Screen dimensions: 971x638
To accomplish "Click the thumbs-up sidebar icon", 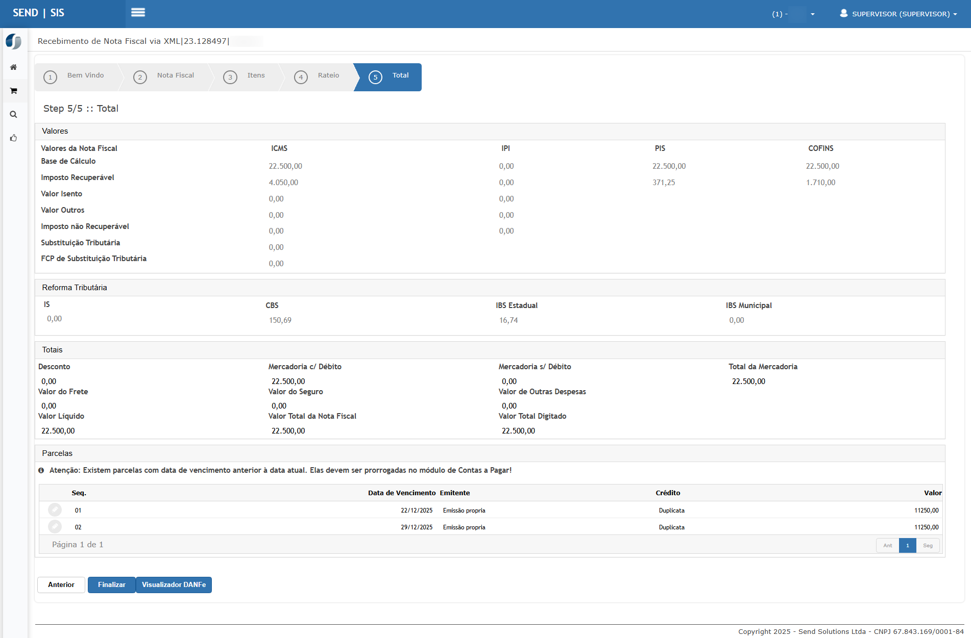I will 14,138.
